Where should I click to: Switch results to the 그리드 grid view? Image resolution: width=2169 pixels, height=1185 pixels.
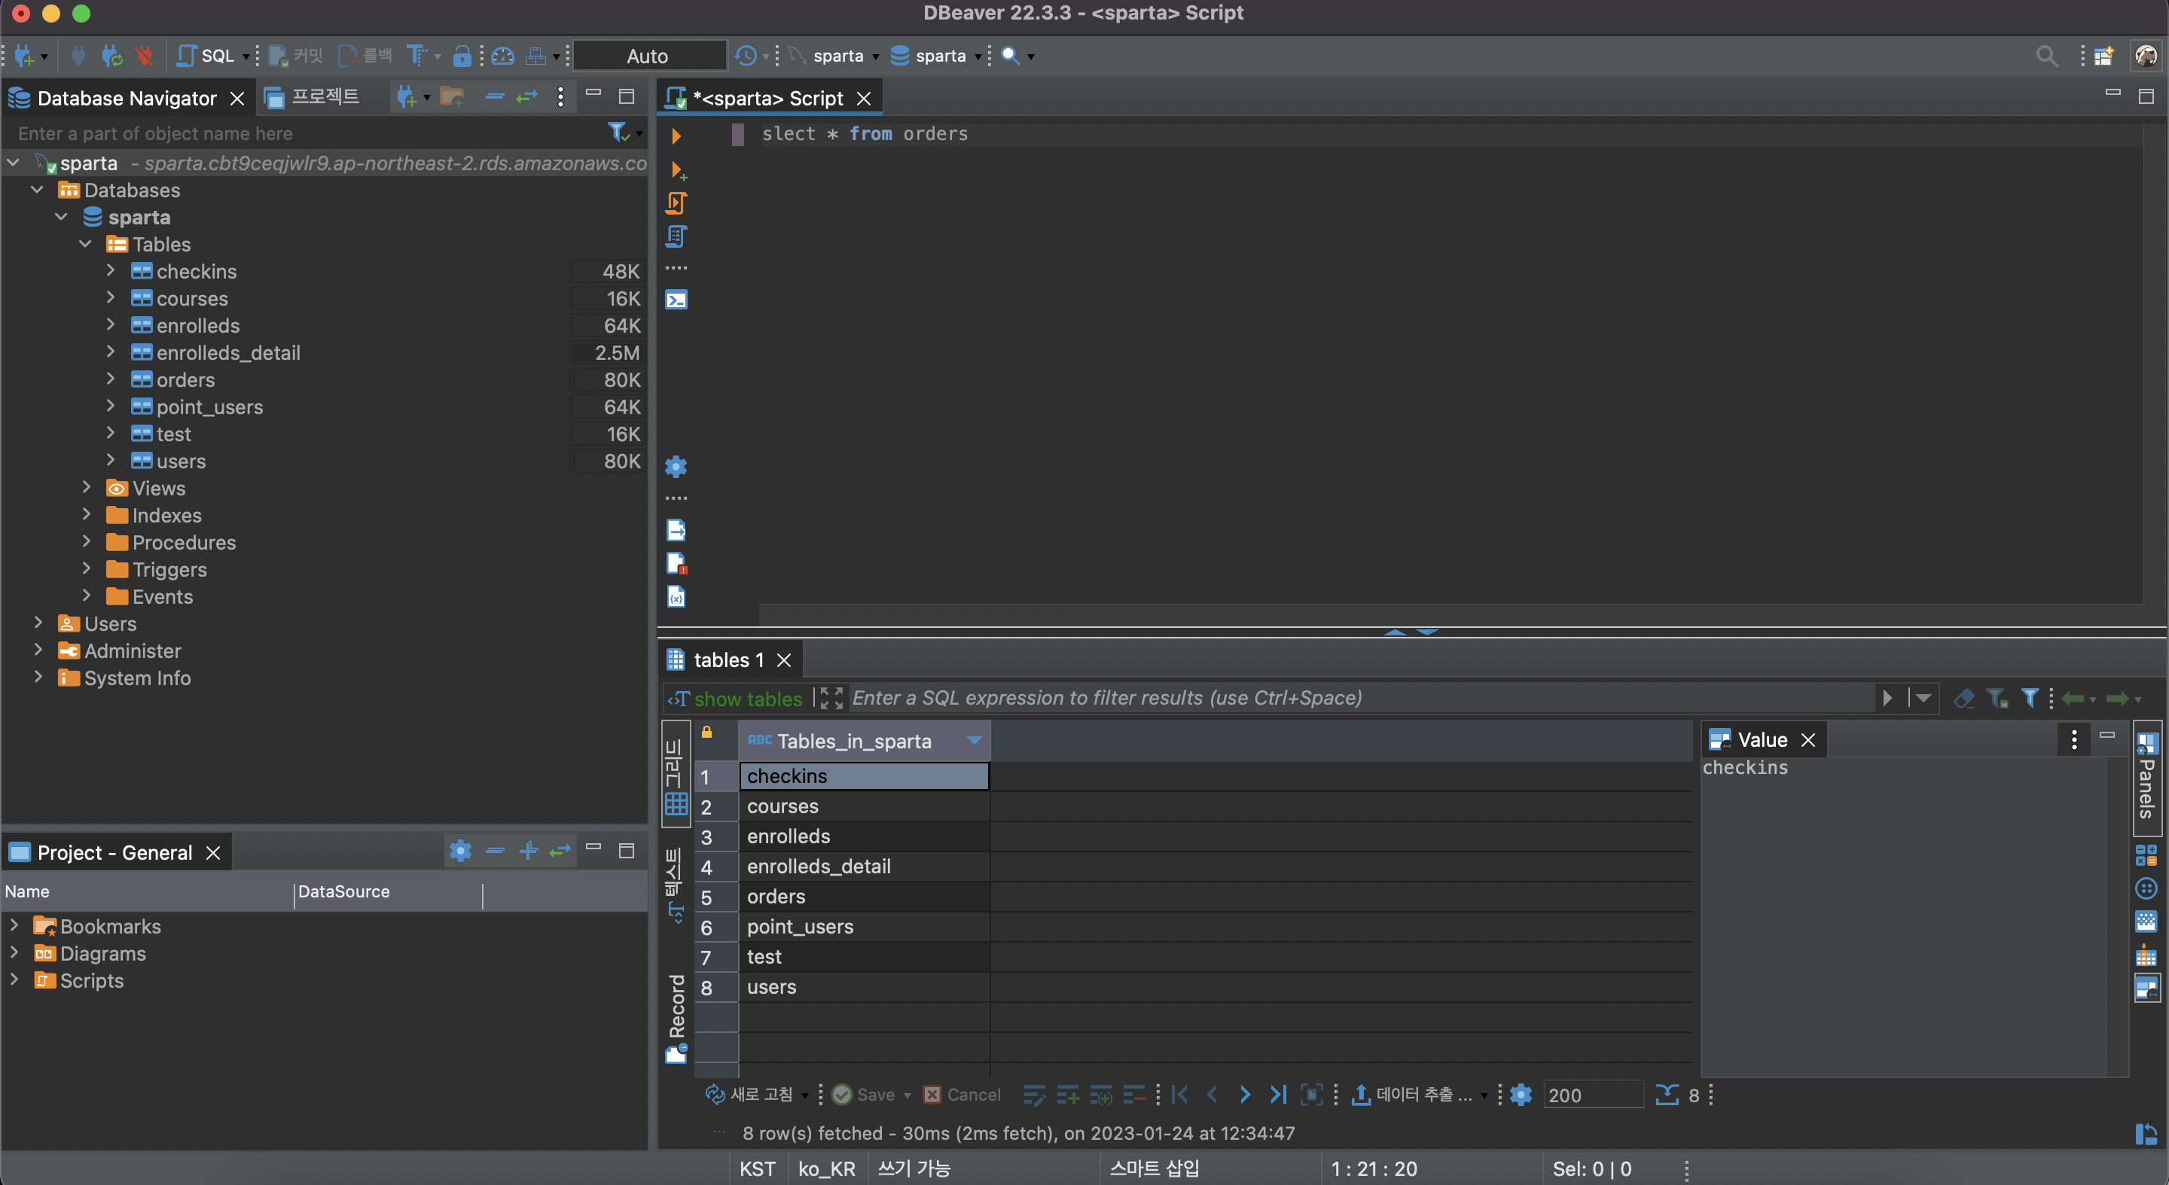pos(676,774)
